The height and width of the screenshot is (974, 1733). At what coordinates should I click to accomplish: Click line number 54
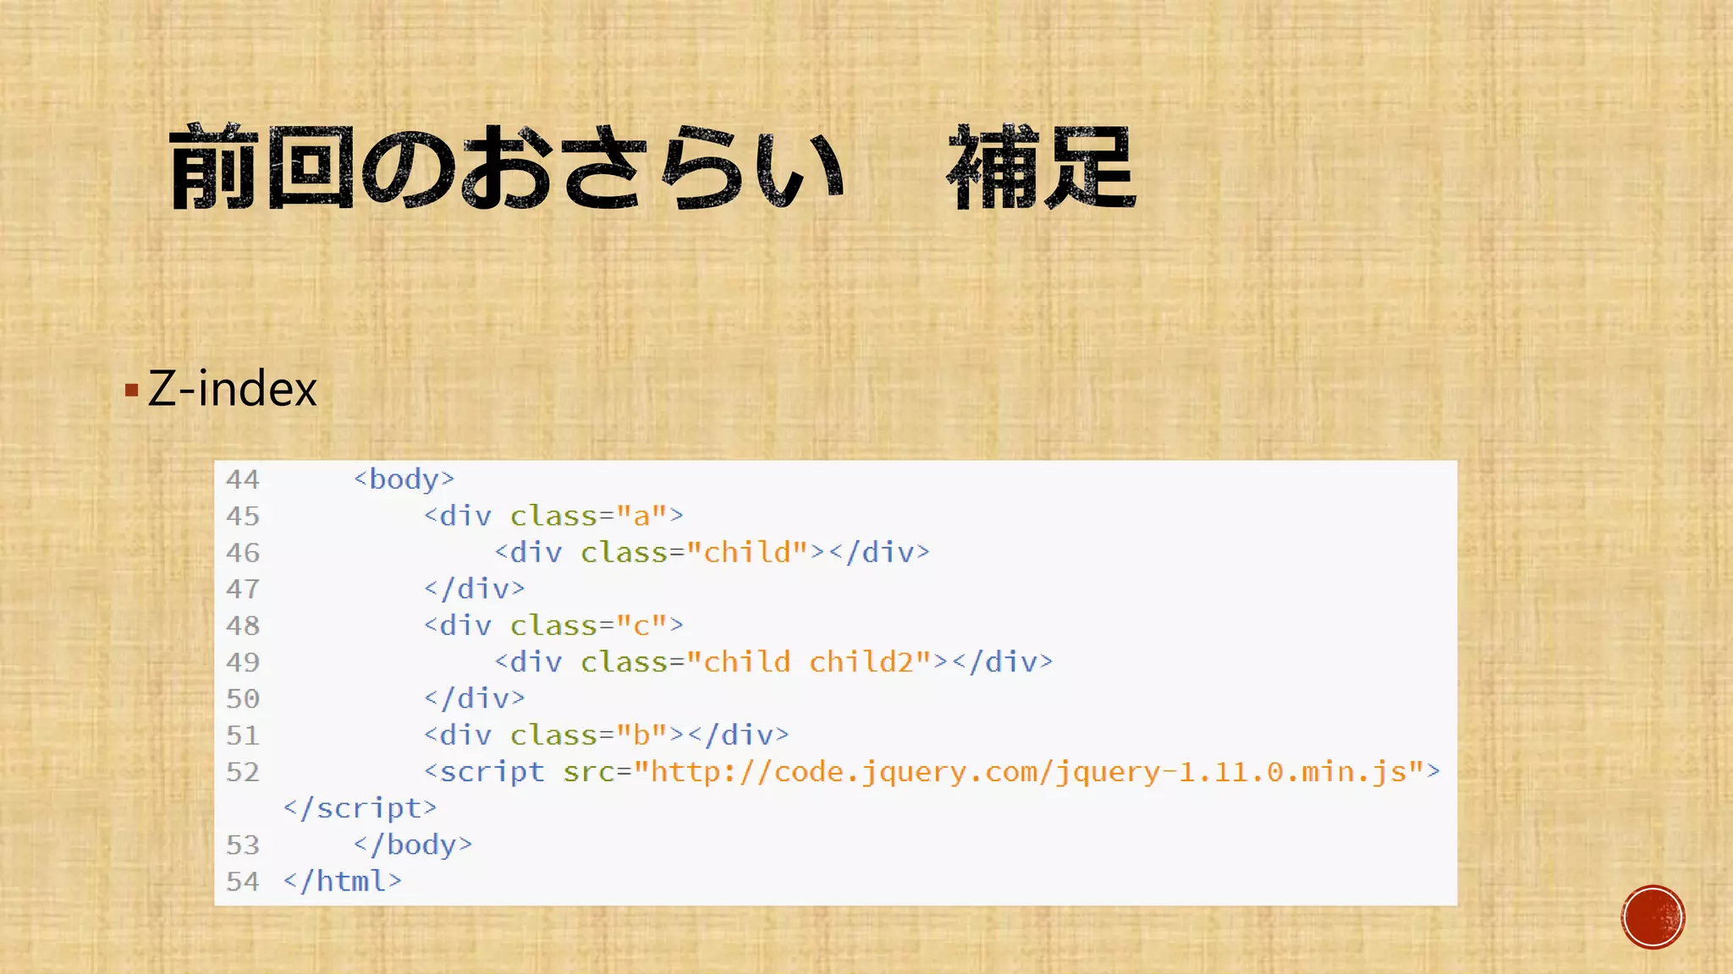pos(243,881)
